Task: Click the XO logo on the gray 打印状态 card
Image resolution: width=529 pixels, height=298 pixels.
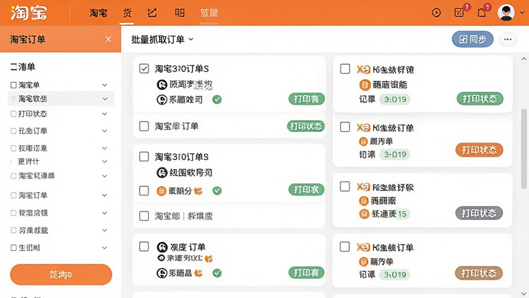Action: 363,187
